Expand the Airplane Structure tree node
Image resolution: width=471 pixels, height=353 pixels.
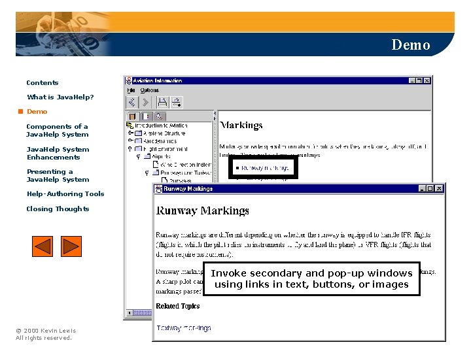tap(130, 133)
